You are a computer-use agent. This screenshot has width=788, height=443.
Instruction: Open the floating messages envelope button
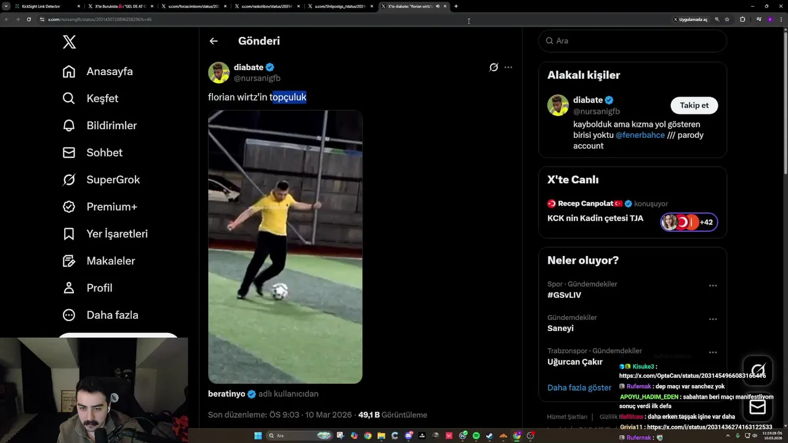pos(758,407)
